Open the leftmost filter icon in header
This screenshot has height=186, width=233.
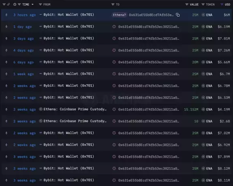click(4, 4)
